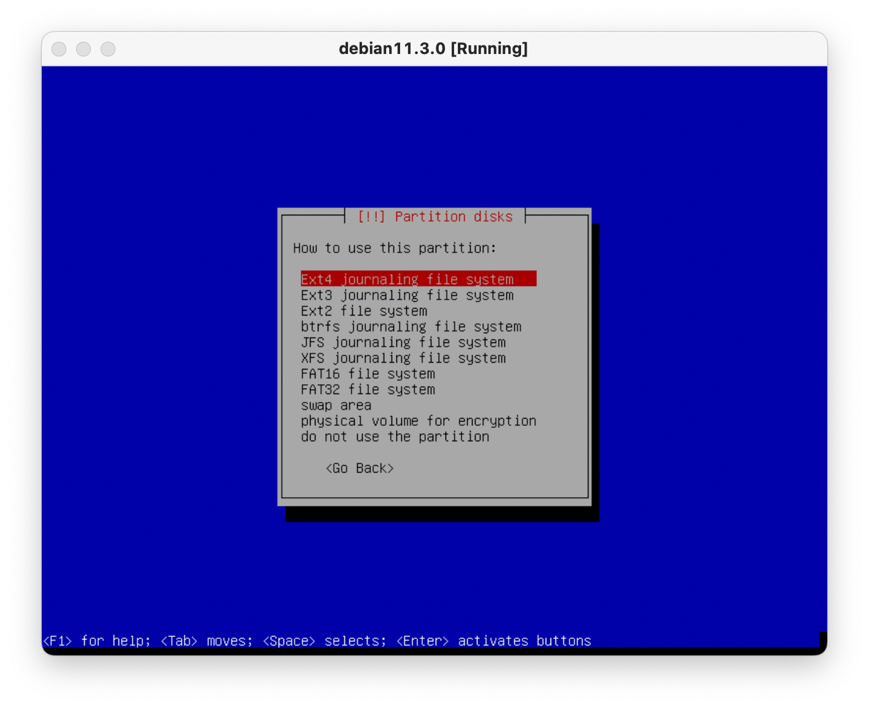Viewport: 869px width, 707px height.
Task: Select btrfs journaling file system
Action: coord(411,327)
